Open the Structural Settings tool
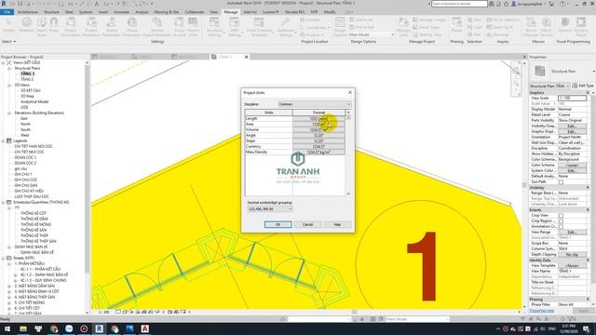596x335 pixels. tap(214, 26)
